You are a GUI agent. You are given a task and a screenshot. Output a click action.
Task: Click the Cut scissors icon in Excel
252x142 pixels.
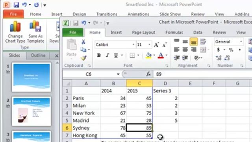[x=83, y=42]
